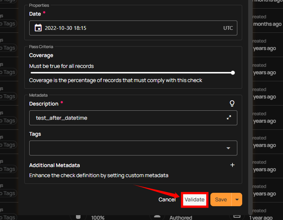Click the lightbulb suggestion icon beside Description
283x220 pixels.
[232, 104]
